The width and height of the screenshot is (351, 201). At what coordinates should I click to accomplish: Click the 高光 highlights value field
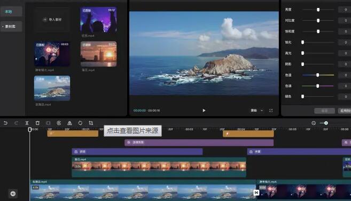345,53
